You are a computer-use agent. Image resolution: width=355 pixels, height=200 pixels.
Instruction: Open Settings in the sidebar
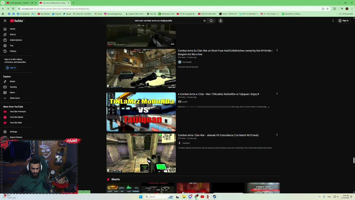tap(13, 132)
